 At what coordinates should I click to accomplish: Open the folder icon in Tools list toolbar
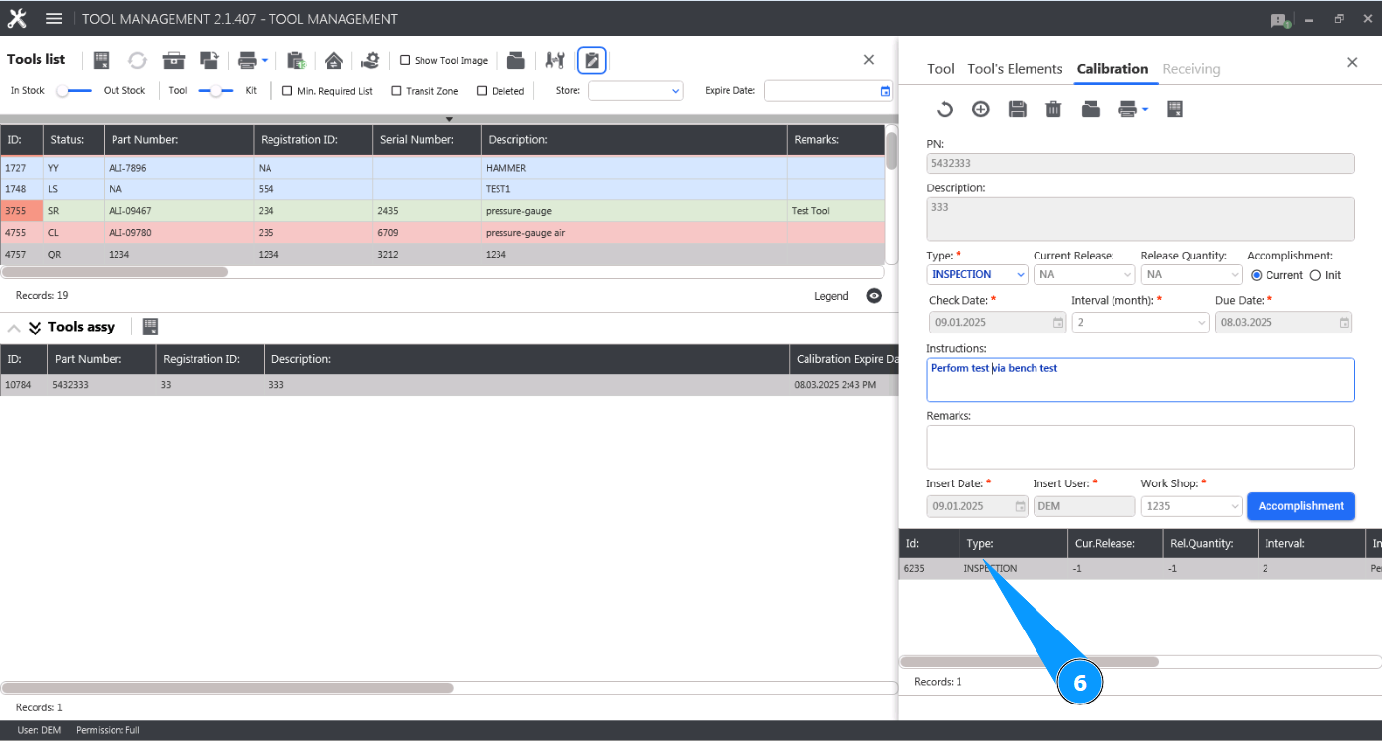click(515, 61)
